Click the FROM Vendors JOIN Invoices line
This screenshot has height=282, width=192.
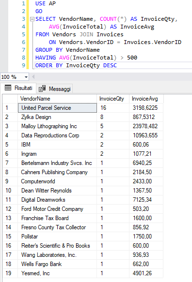[80, 34]
